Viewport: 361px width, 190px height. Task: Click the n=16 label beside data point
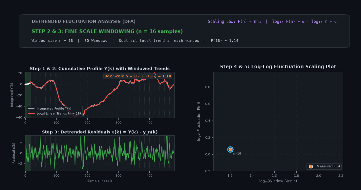click(x=237, y=153)
